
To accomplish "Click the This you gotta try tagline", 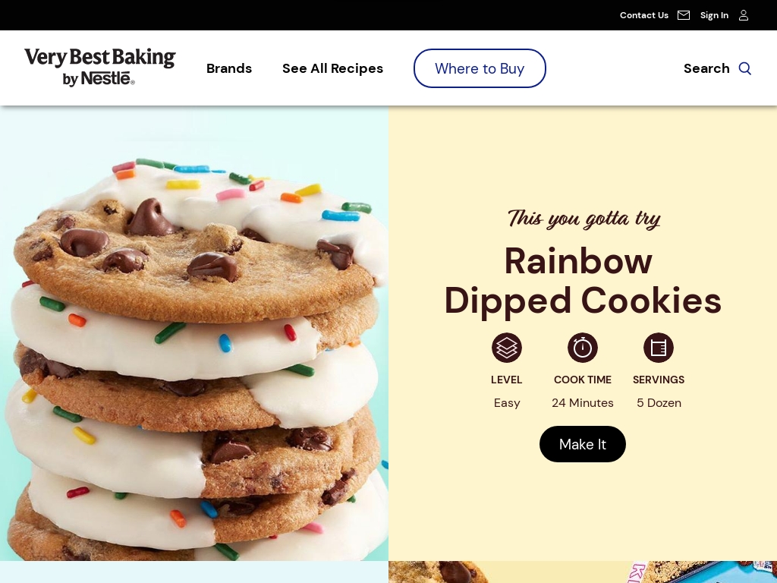I will tap(584, 219).
